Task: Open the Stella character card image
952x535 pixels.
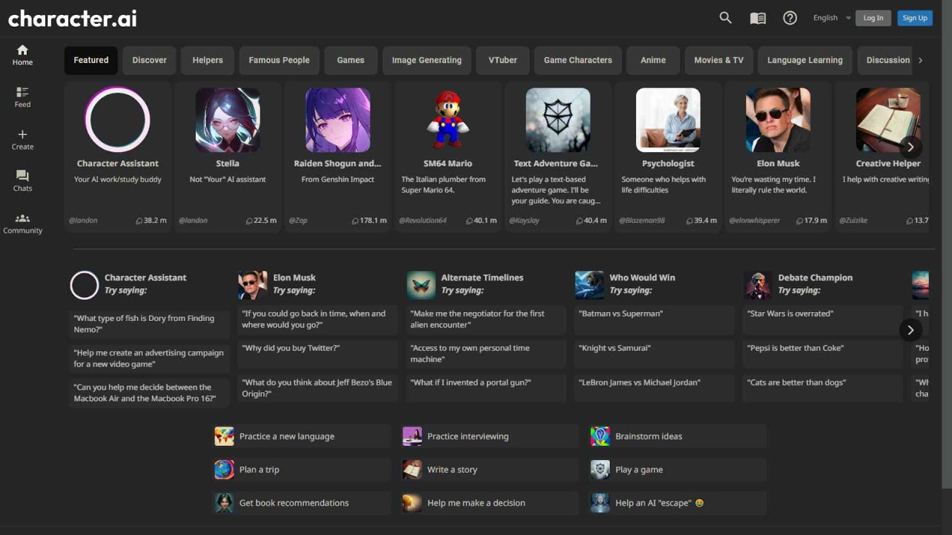Action: pyautogui.click(x=228, y=120)
